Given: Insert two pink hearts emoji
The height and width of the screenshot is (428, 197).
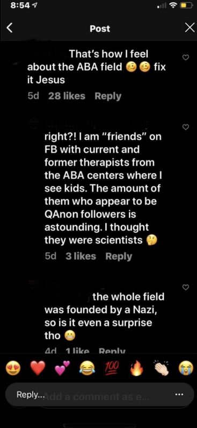Looking at the screenshot, I should (x=62, y=368).
